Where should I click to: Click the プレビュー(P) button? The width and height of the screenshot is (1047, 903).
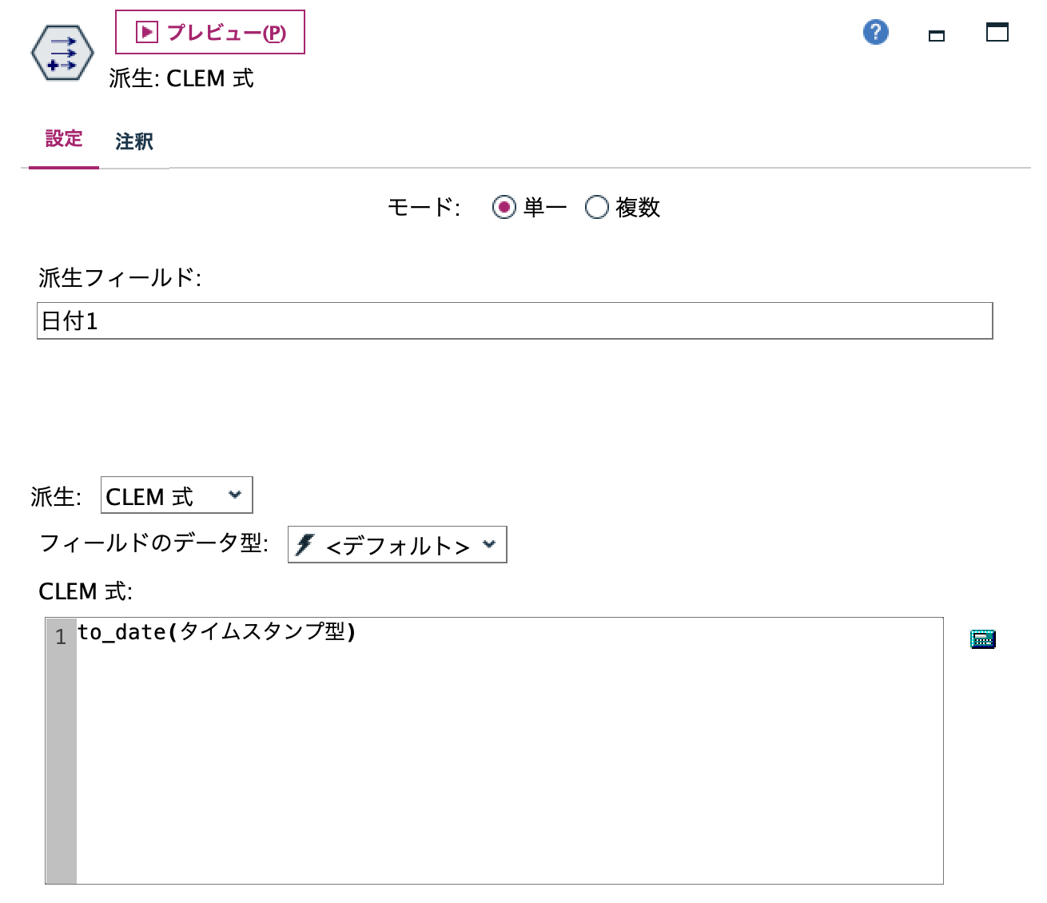click(210, 32)
